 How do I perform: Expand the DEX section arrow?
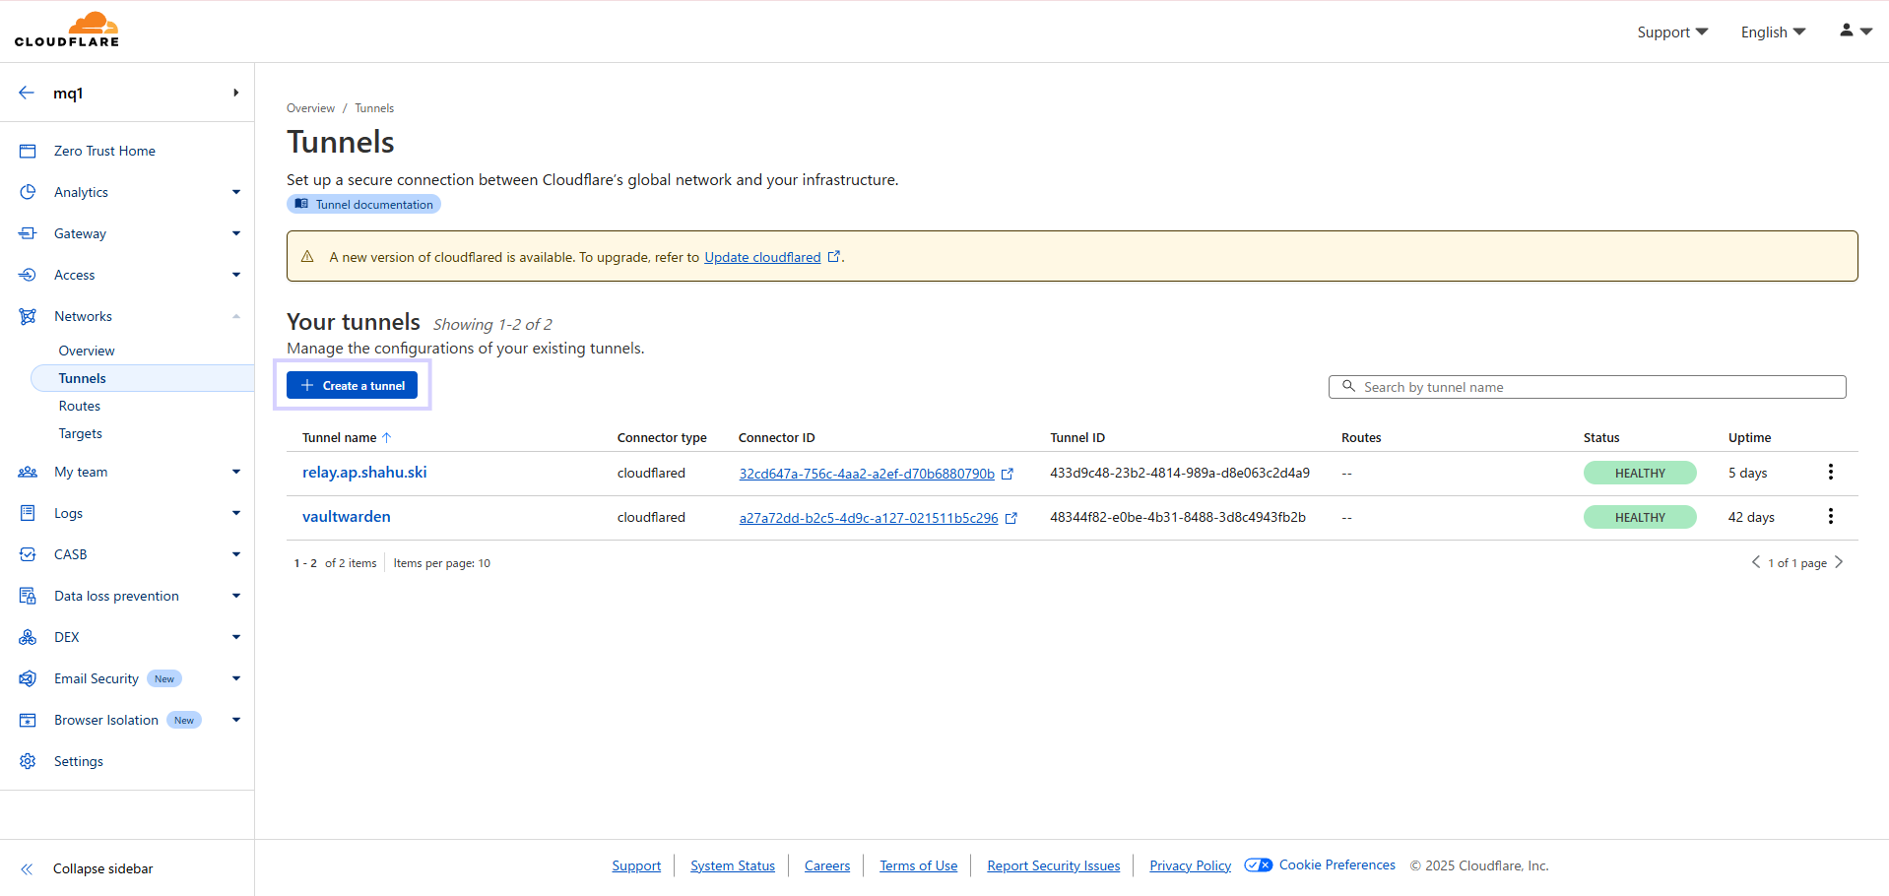(x=236, y=637)
